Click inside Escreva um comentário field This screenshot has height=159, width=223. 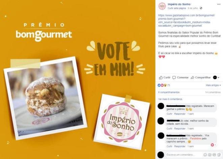tap(184, 155)
